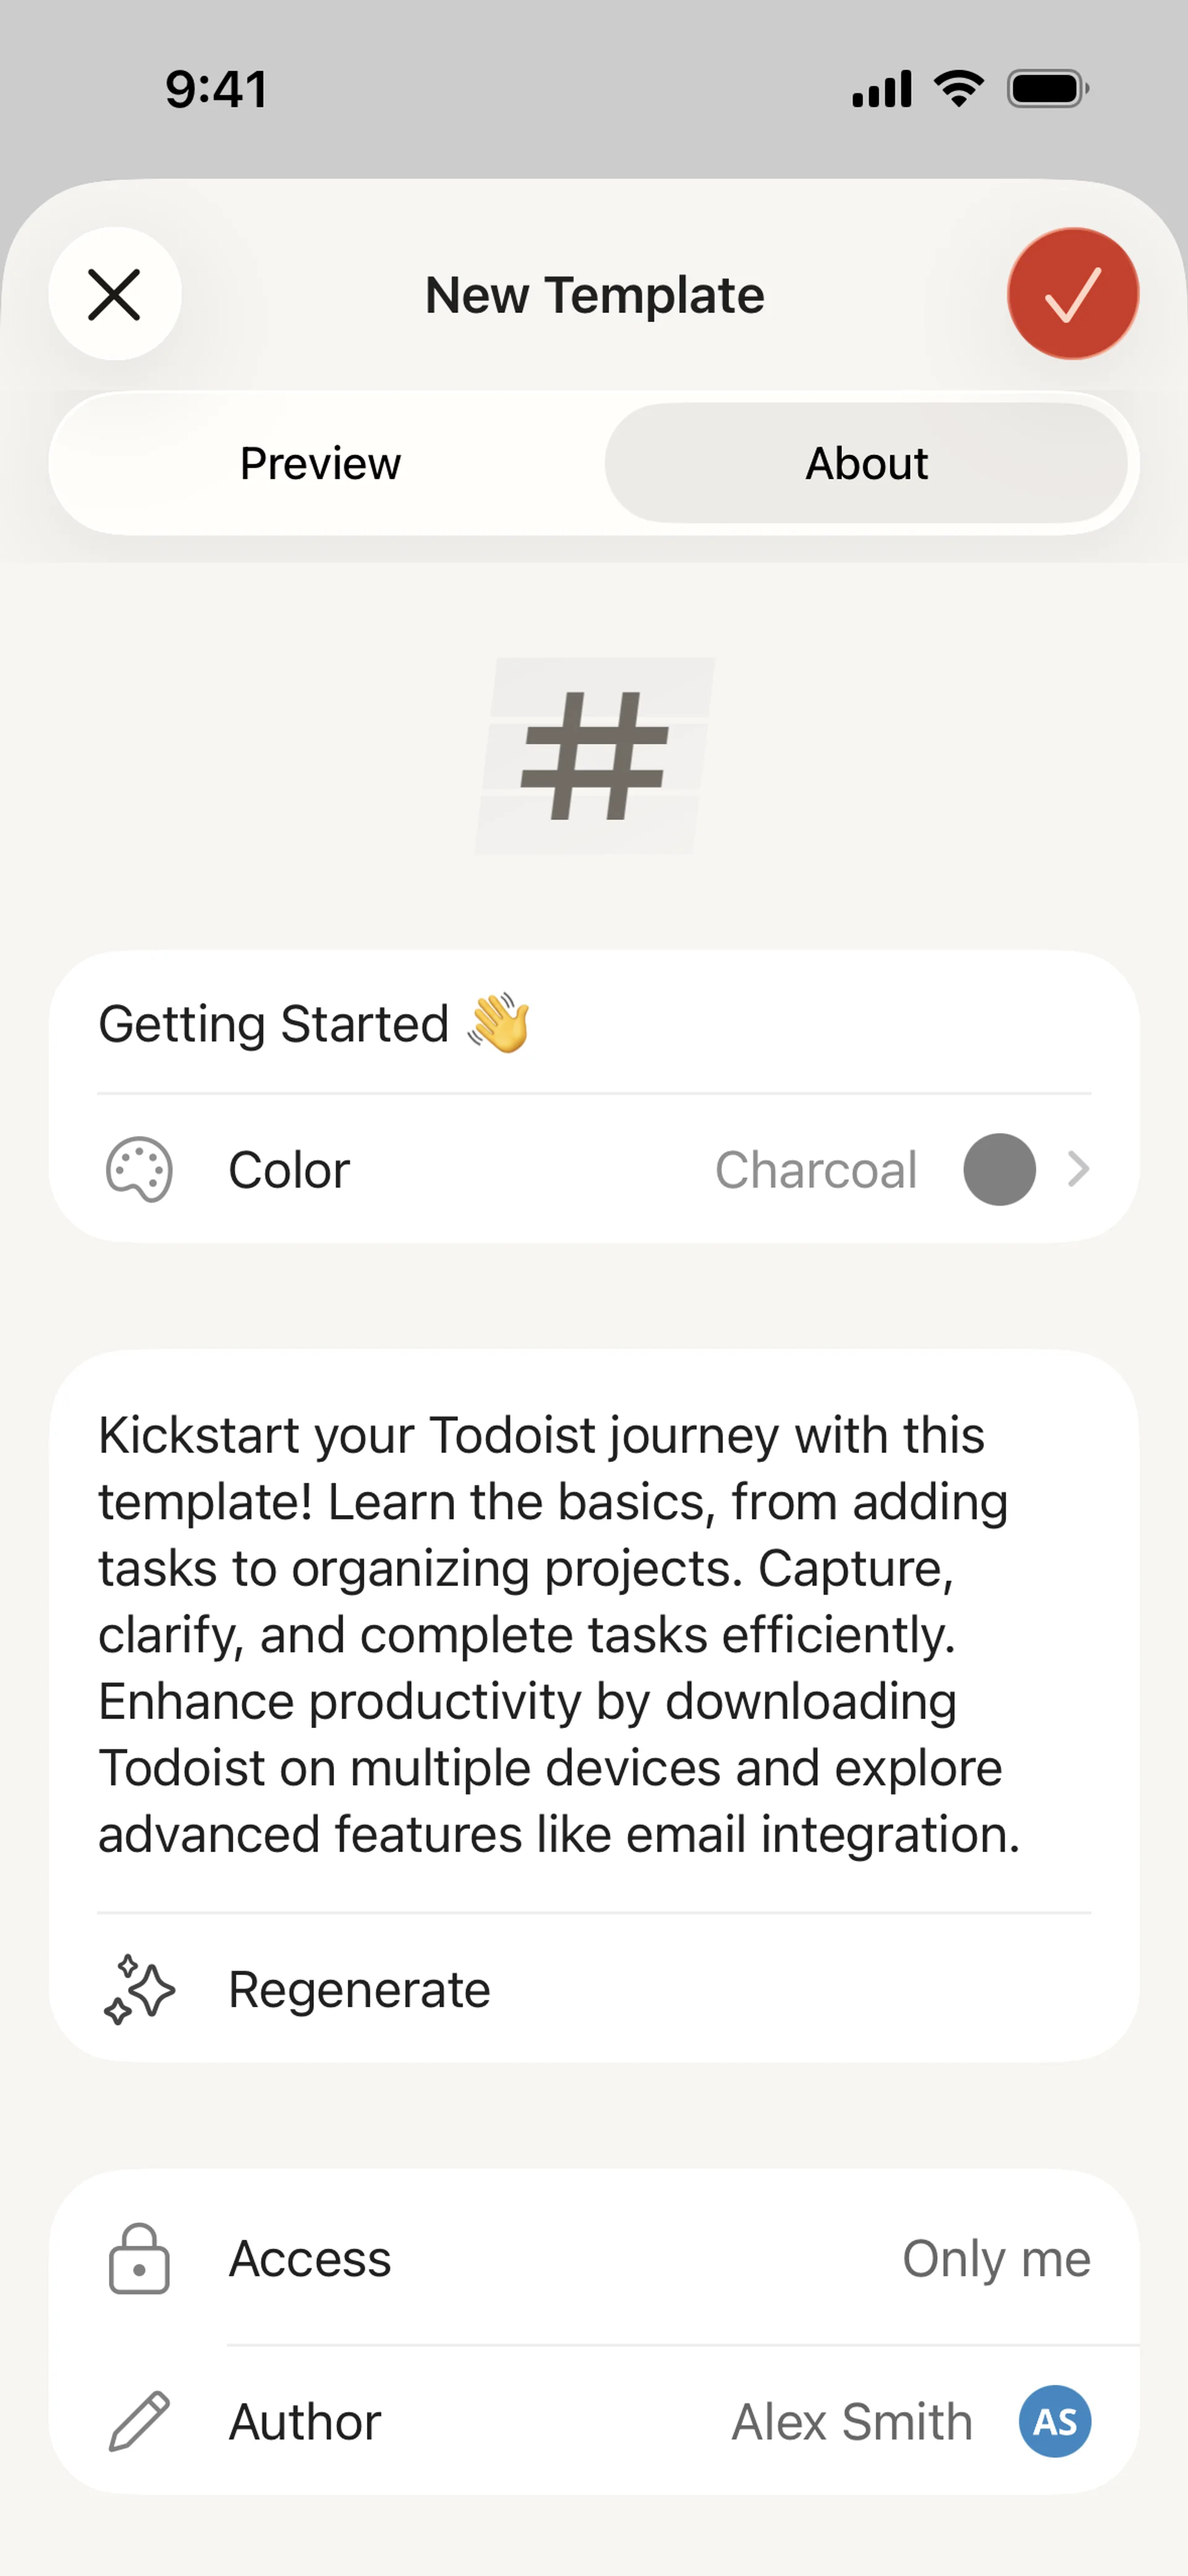Click the color palette icon

point(139,1169)
